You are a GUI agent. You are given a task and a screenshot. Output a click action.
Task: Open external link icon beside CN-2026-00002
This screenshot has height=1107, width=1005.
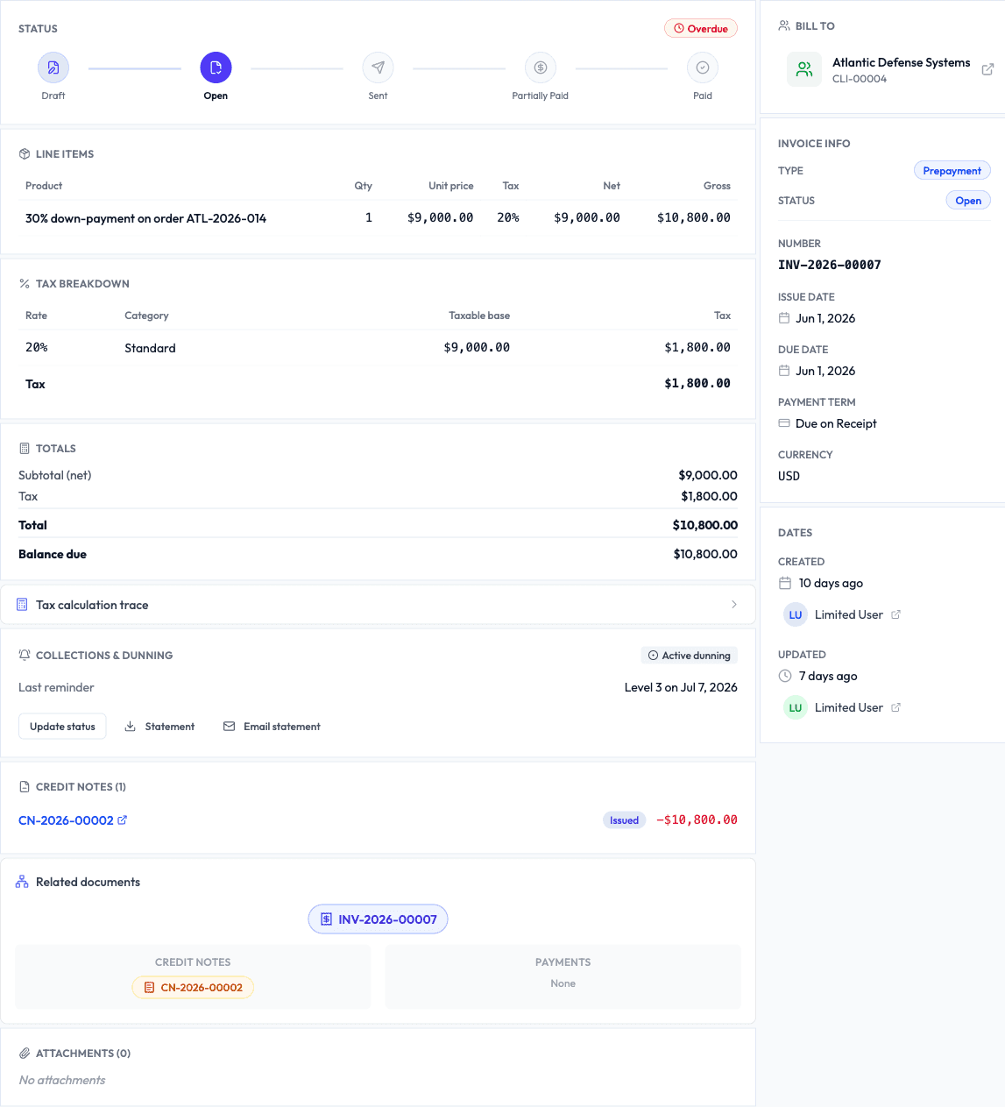(123, 820)
